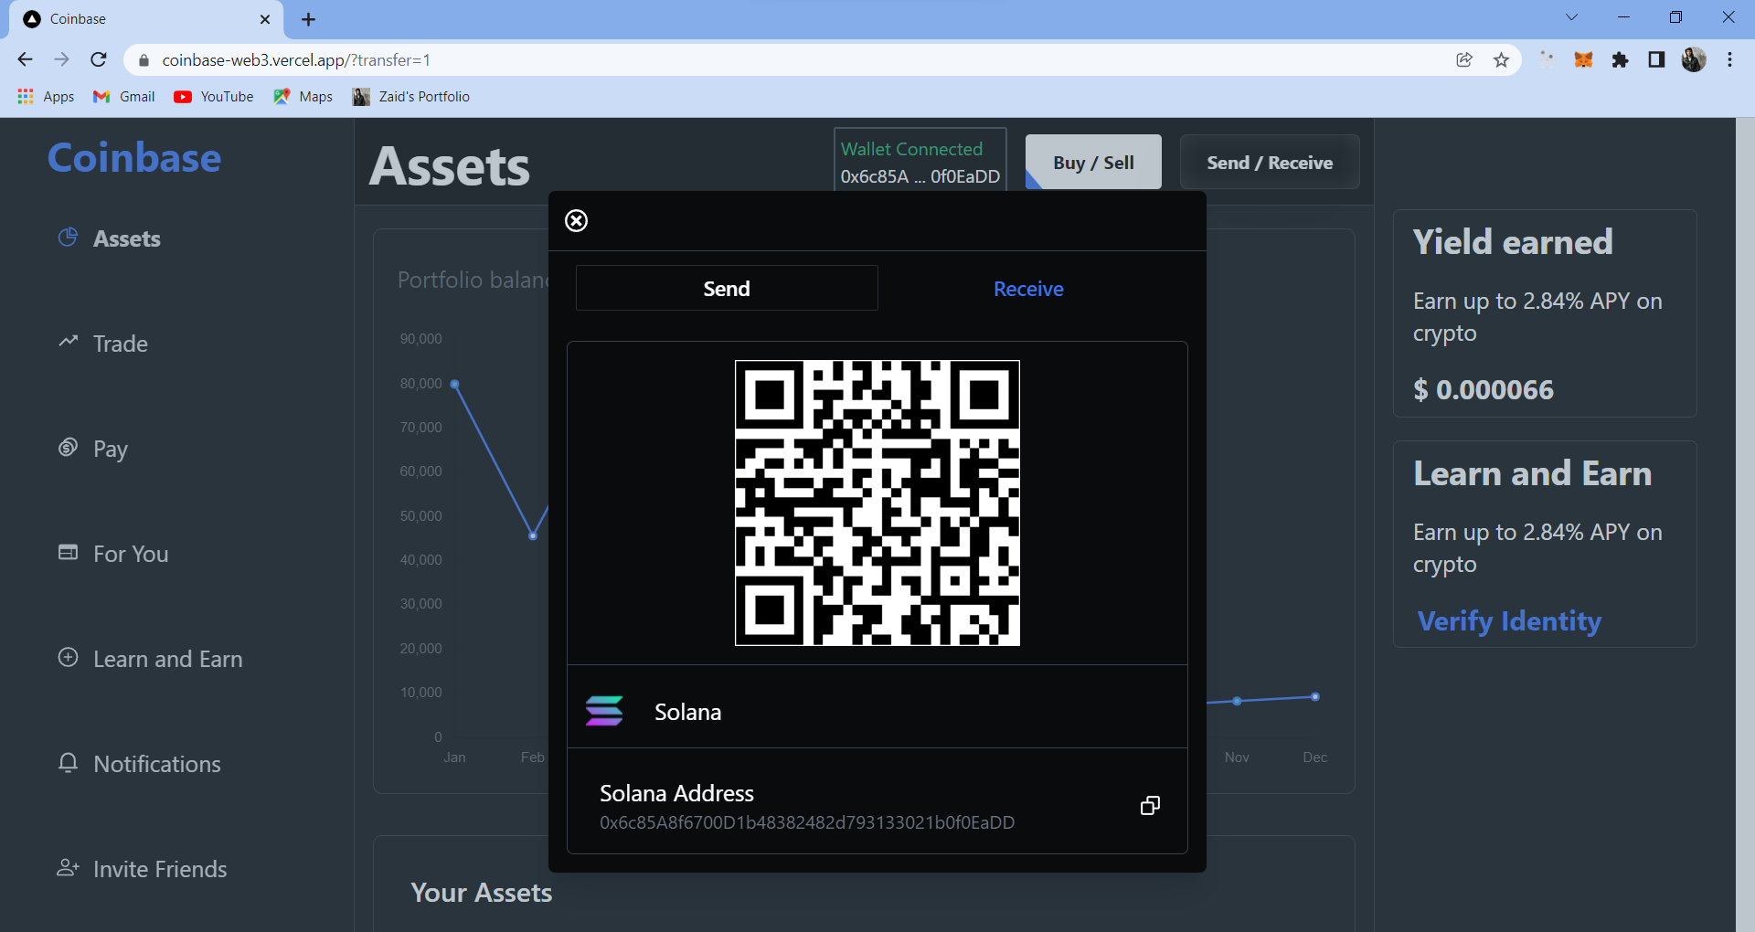
Task: Reload the page
Action: tap(99, 59)
